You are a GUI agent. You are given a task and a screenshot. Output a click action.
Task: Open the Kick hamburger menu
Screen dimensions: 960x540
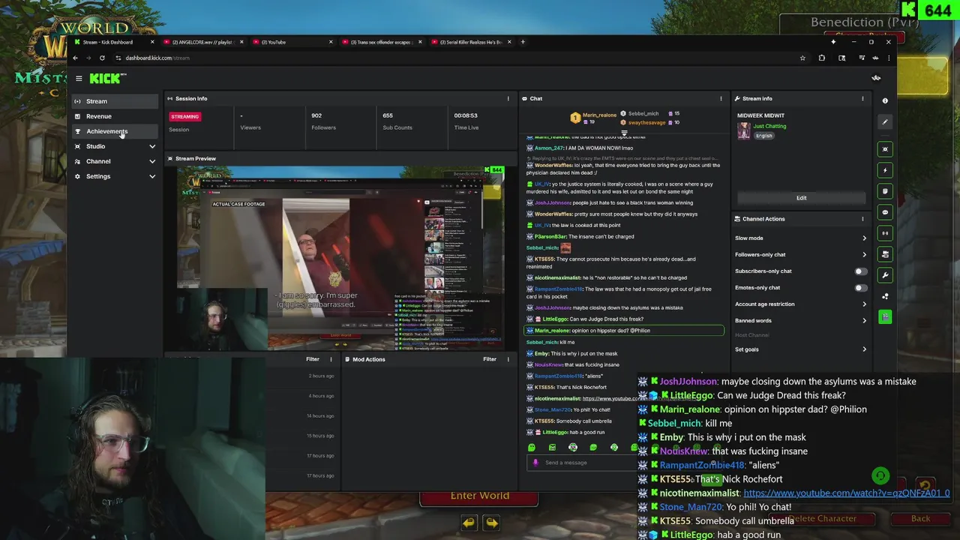(79, 78)
